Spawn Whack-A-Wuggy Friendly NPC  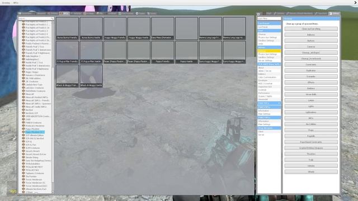pos(67,76)
